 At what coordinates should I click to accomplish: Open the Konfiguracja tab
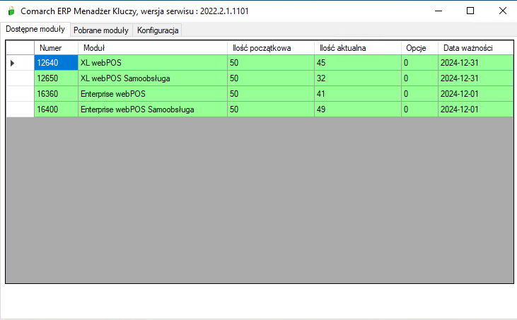point(158,30)
